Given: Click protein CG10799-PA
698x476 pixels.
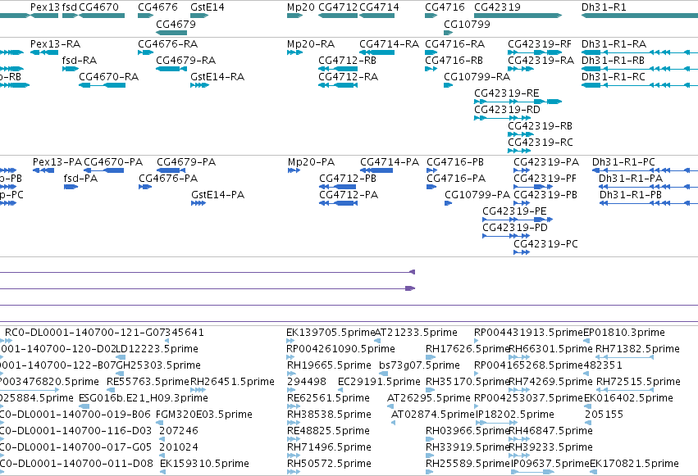Looking at the screenshot, I should tap(477, 195).
